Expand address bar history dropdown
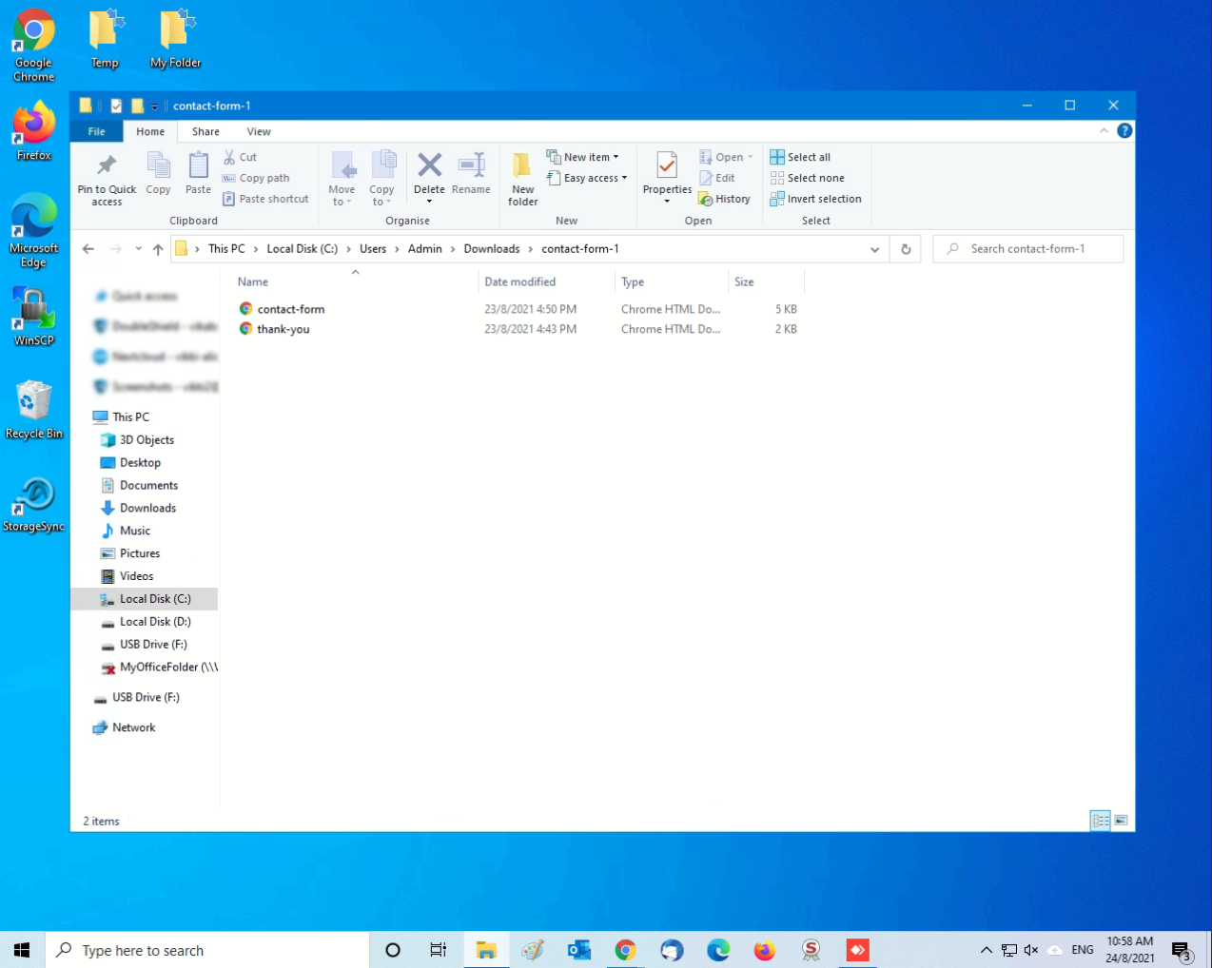Viewport: 1212px width, 968px height. point(874,249)
